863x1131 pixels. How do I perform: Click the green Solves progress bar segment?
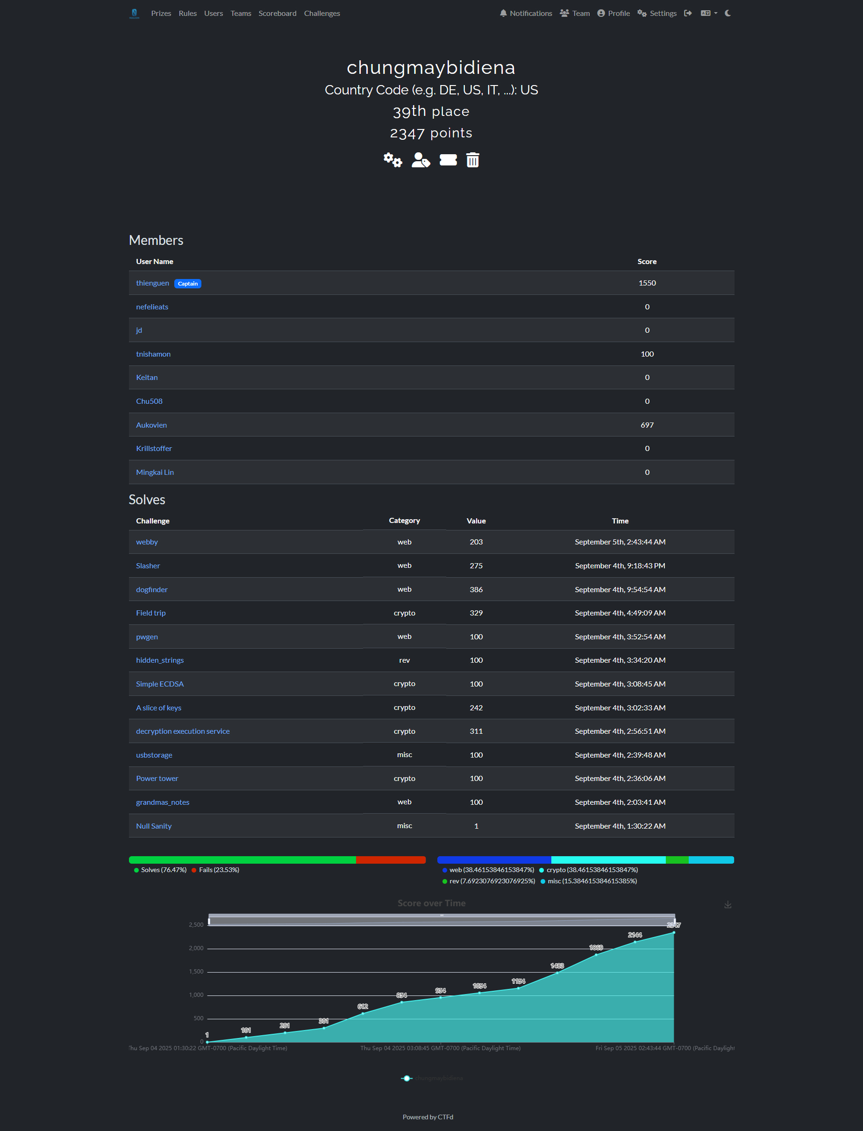[x=242, y=859]
